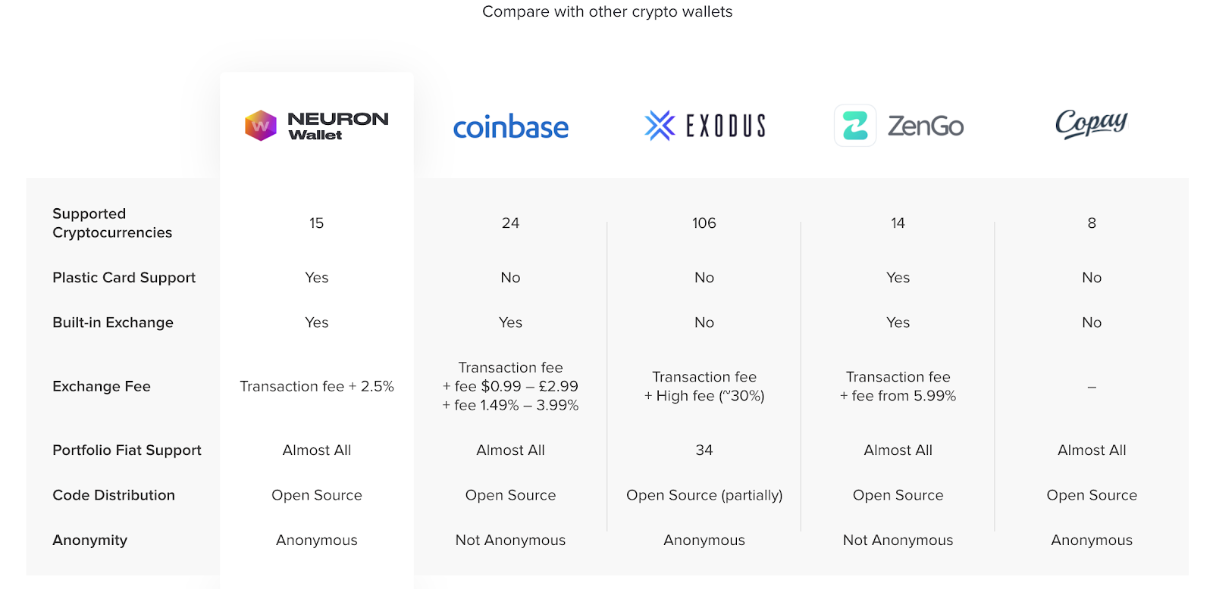
Task: Click the ZenGo green Z icon
Action: pyautogui.click(x=855, y=126)
